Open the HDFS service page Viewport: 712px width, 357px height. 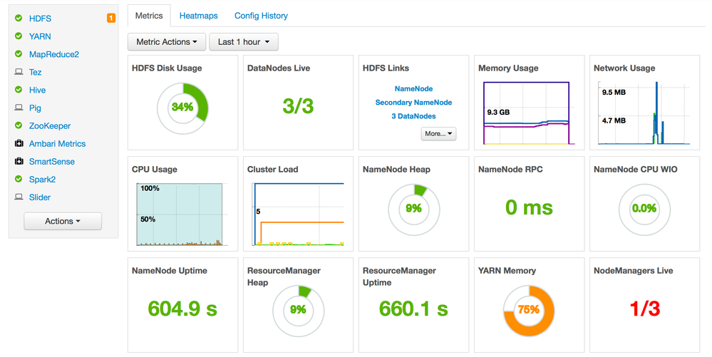(40, 19)
